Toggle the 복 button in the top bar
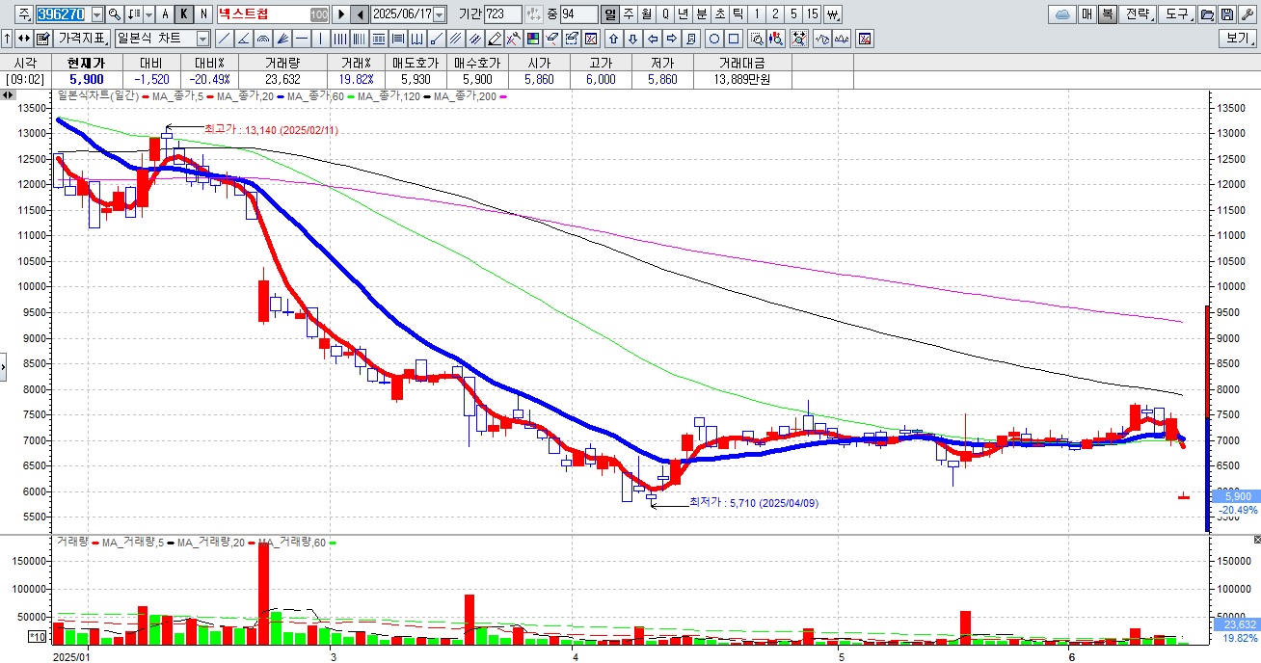 [x=1107, y=14]
